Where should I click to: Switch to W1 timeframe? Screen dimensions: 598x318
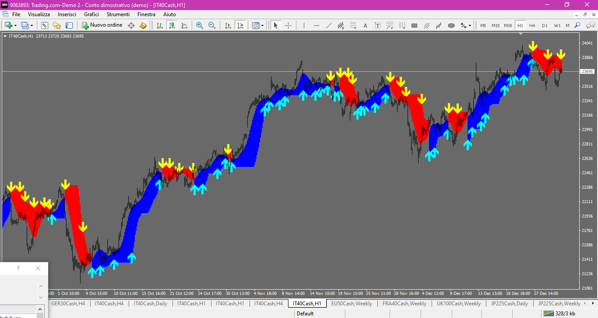tap(557, 25)
